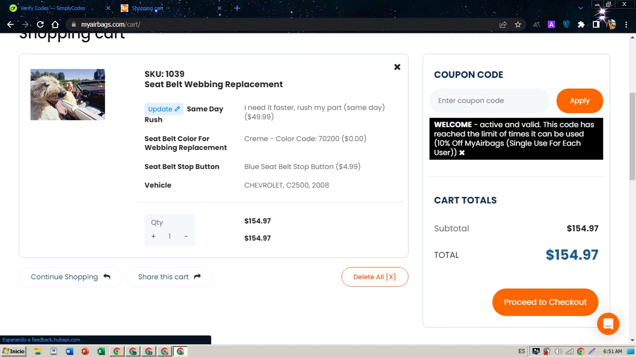Open the orange chat widget bubble
Screen dimensions: 636x357
coord(608,324)
